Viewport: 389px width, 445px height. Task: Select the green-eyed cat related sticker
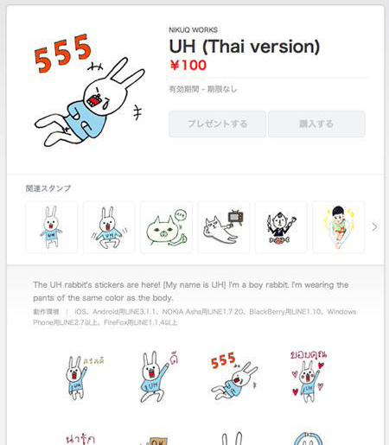(x=166, y=227)
